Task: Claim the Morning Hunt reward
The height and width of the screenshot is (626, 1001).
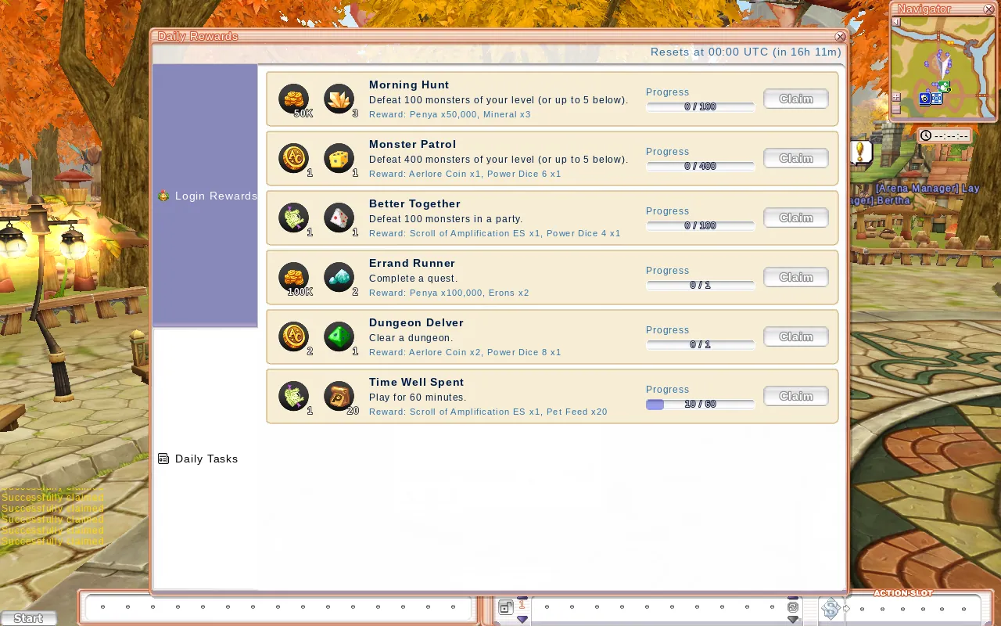Action: click(796, 99)
